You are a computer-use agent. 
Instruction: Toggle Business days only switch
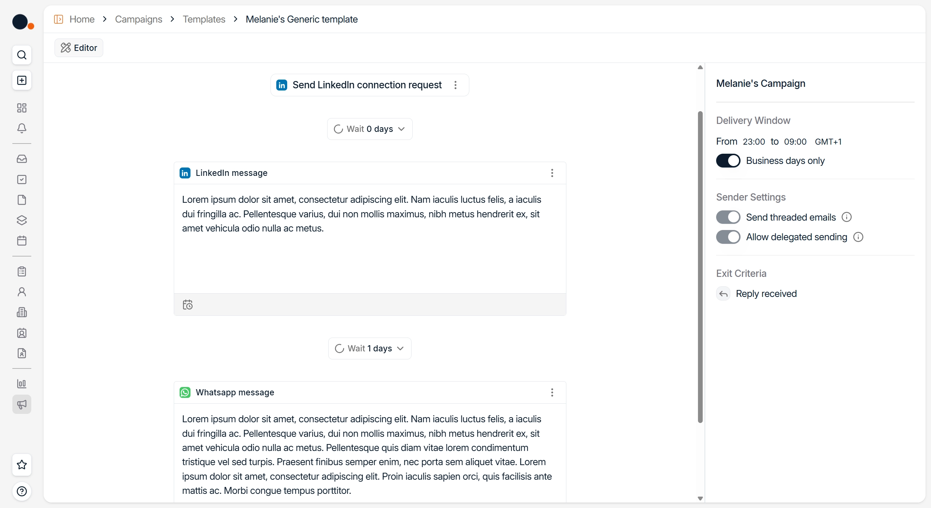point(728,161)
